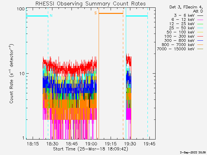Click the '12 - 25 keV' legend label

click(x=182, y=24)
